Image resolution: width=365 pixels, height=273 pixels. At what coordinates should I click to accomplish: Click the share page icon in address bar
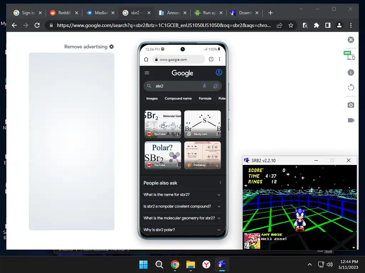(279, 25)
